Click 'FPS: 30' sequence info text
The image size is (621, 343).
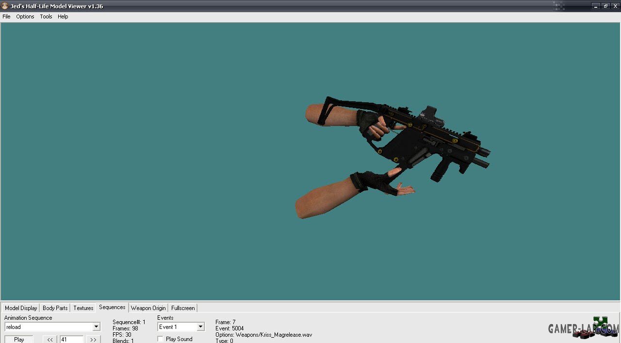coord(122,335)
